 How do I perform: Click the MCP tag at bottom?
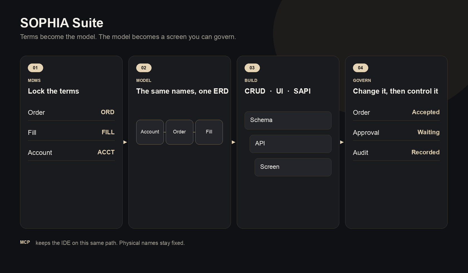pyautogui.click(x=25, y=242)
